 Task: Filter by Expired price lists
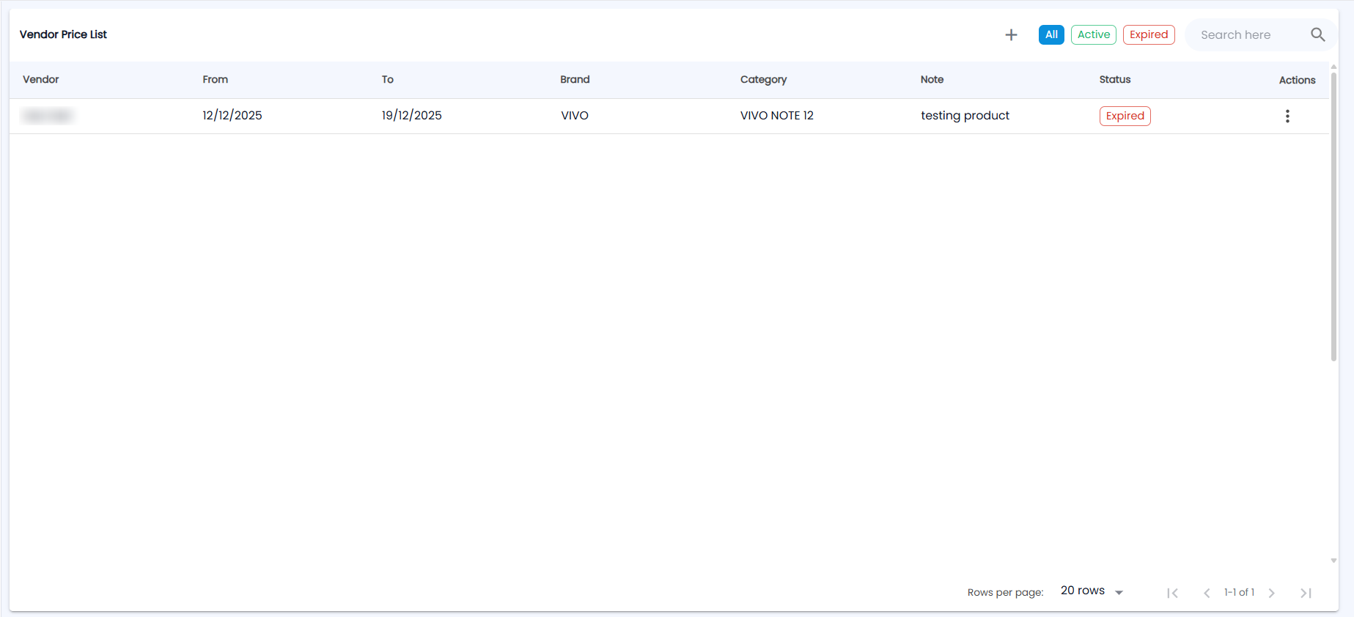tap(1149, 34)
